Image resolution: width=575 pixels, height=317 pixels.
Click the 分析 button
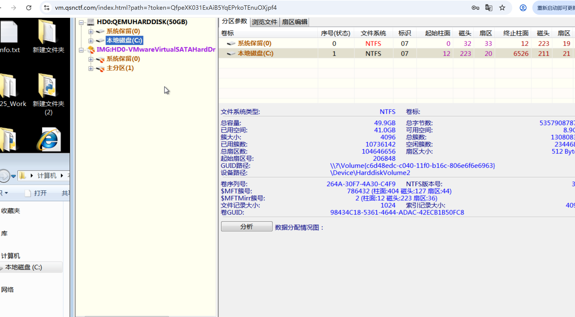click(x=247, y=226)
